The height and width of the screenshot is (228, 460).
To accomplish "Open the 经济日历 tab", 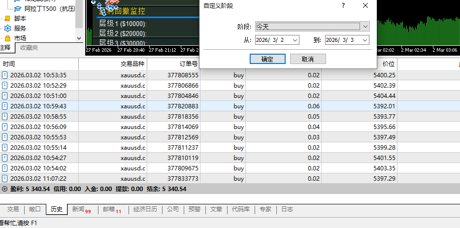I will pos(145,209).
